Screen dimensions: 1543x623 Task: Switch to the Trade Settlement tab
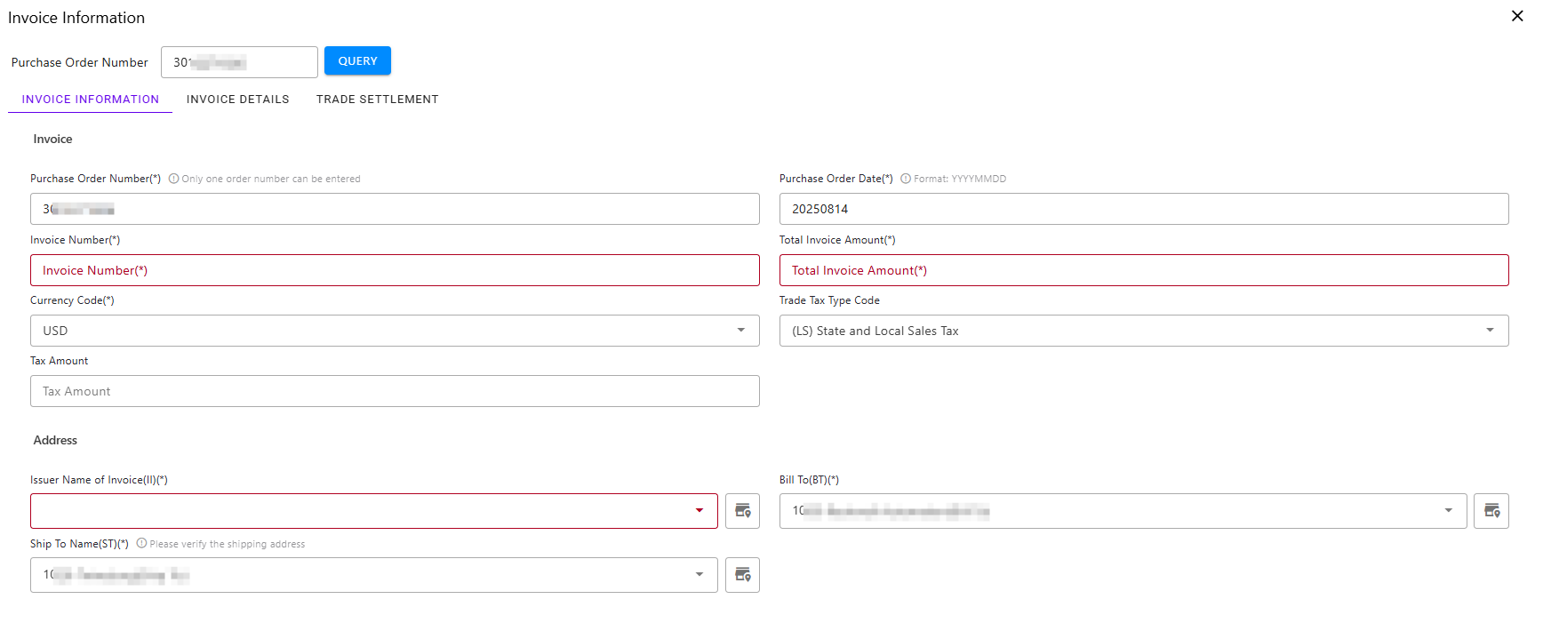[x=377, y=100]
